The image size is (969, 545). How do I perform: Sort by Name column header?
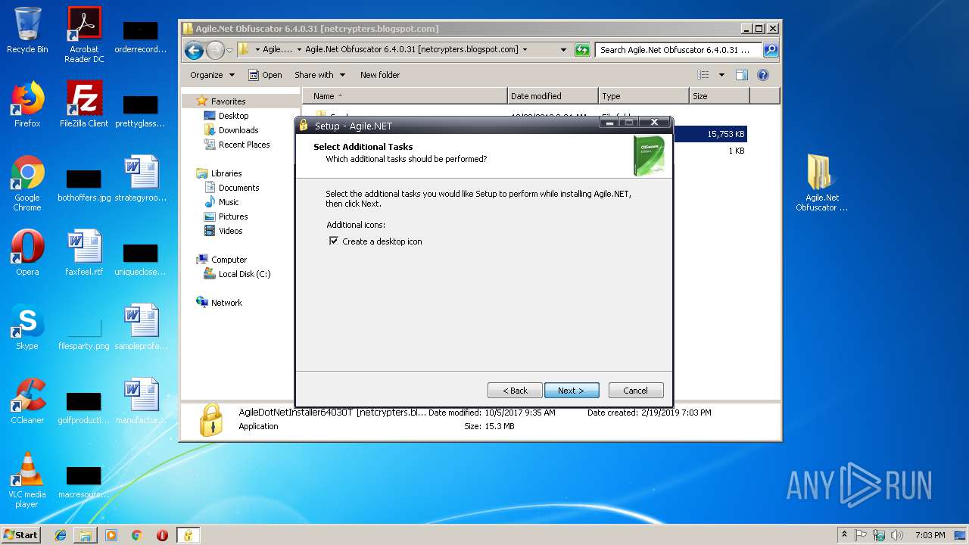point(405,96)
